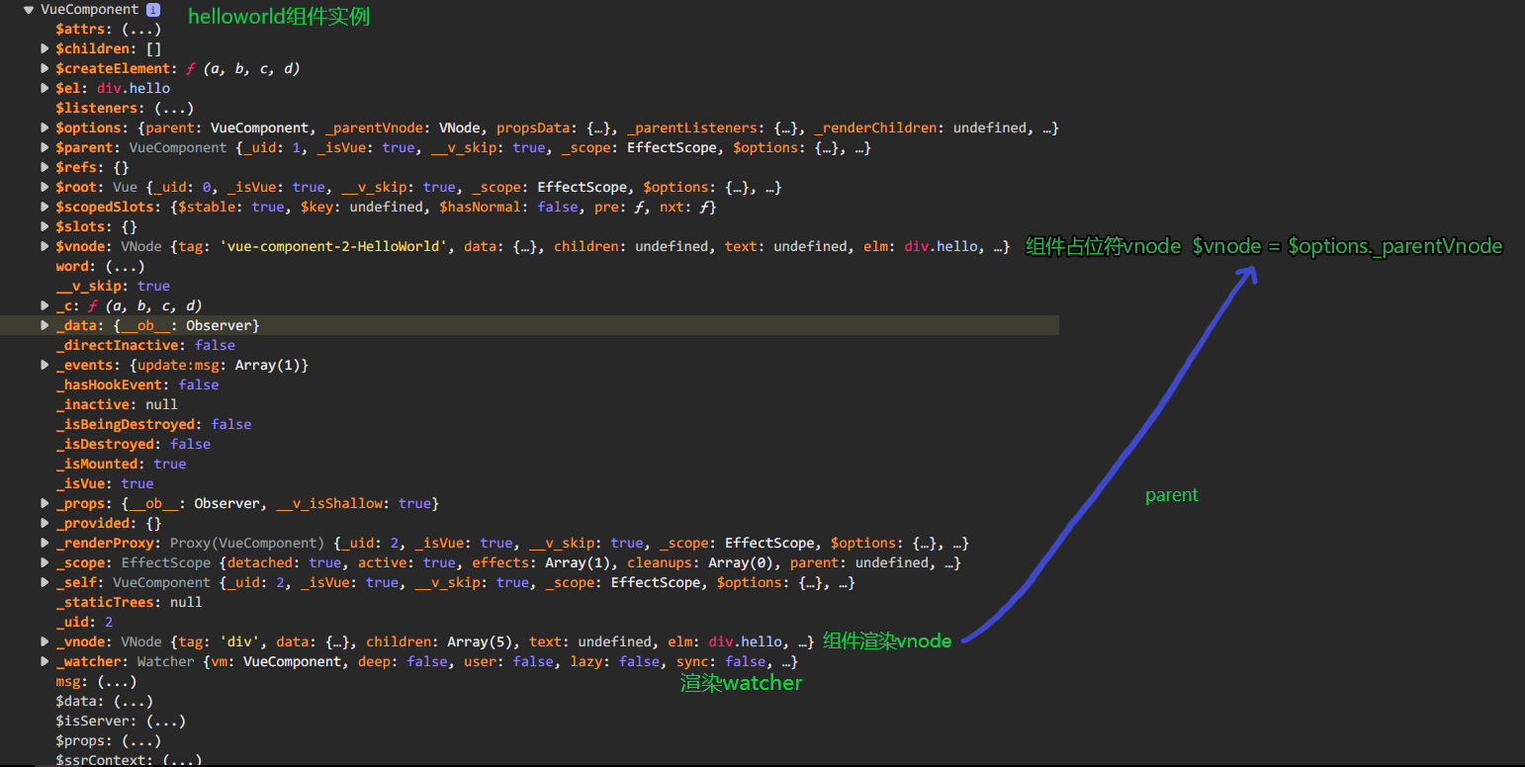Expand the $createElement function entry
Screen dimensions: 1525x767
(45, 68)
